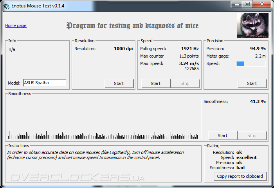Click the Precision rating 'ok'
Screen dimensions: 274x188
click(x=239, y=163)
